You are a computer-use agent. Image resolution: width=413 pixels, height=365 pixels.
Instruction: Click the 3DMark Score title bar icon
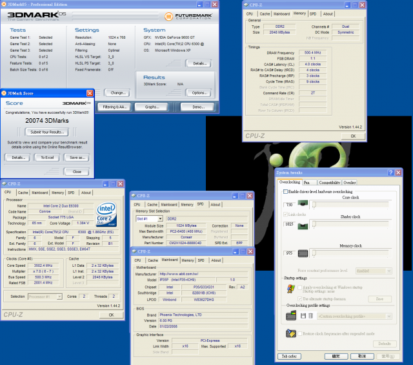(x=4, y=93)
